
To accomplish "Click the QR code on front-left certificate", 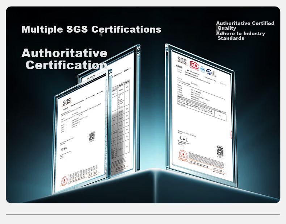I will point(92,136).
